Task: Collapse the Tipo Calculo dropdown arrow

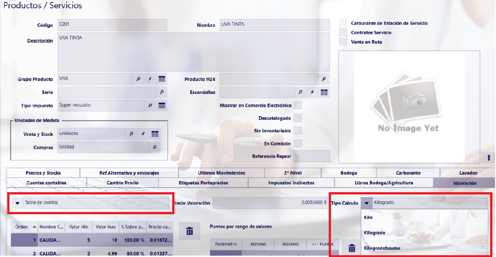Action: click(x=367, y=203)
